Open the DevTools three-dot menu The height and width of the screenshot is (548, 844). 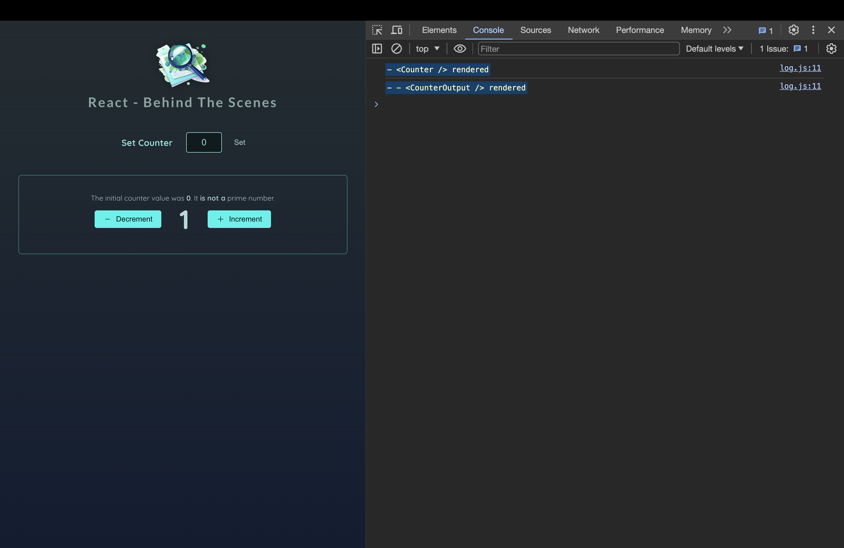813,30
